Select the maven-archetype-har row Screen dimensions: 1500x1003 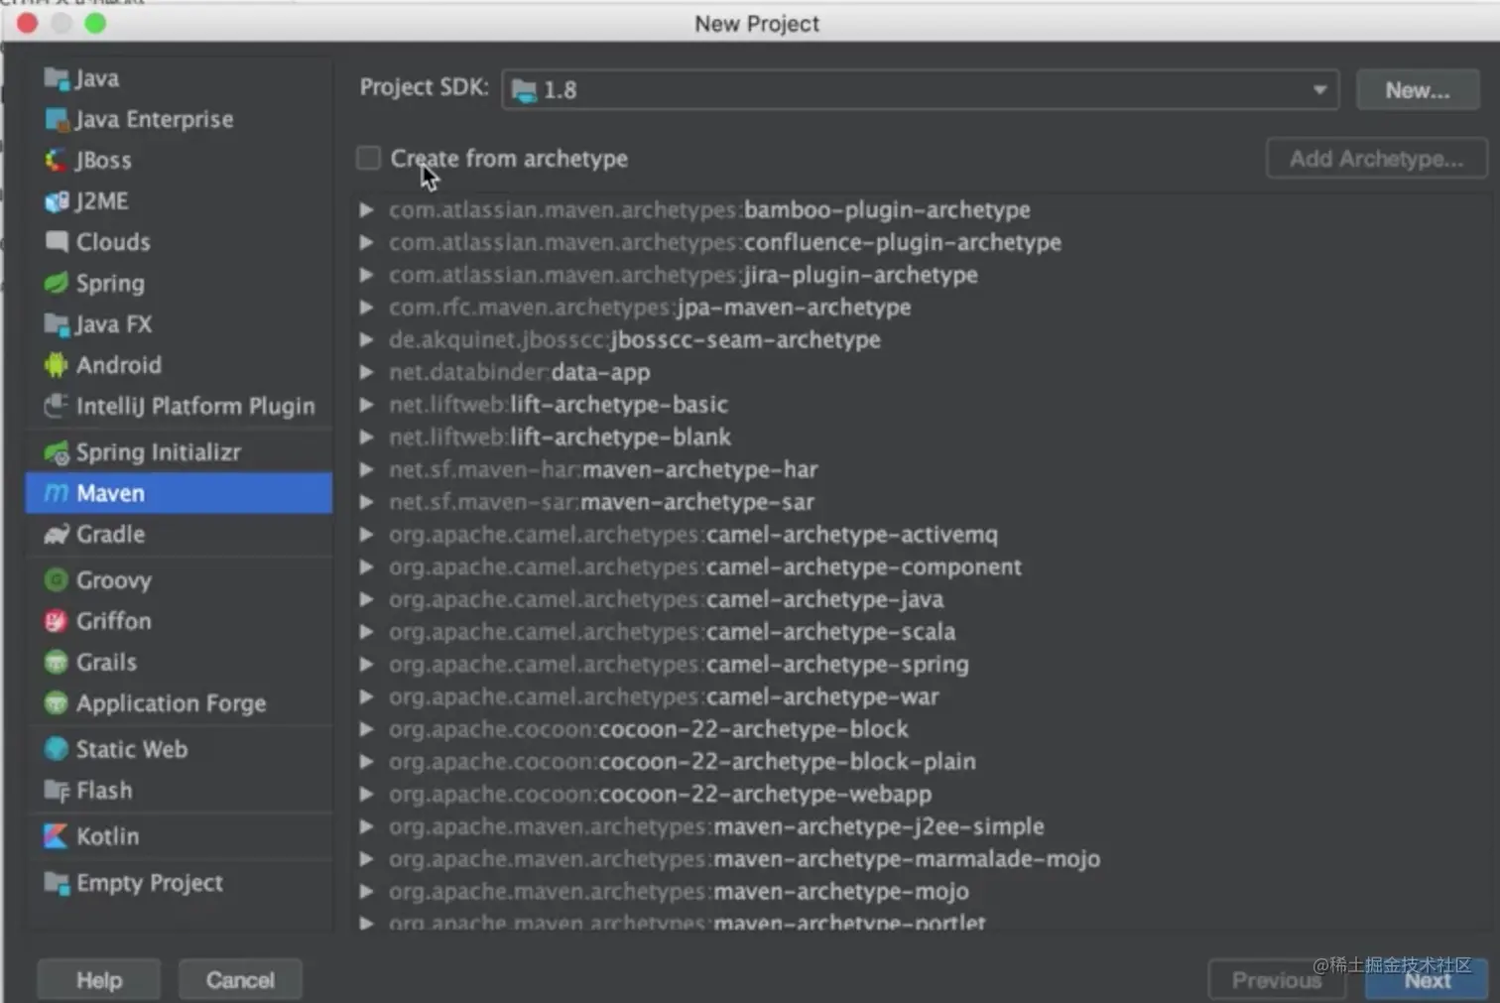923,469
